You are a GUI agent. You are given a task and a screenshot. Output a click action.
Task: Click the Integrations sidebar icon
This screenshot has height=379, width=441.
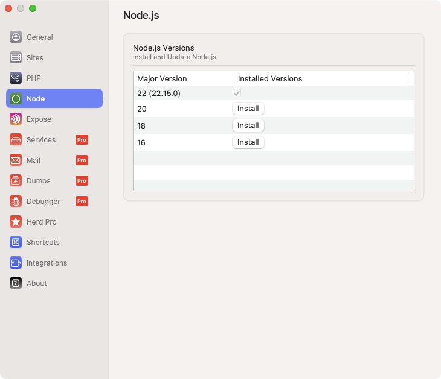click(16, 263)
